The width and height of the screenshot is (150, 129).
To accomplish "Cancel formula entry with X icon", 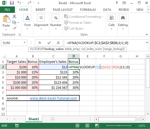I will pos(40,43).
